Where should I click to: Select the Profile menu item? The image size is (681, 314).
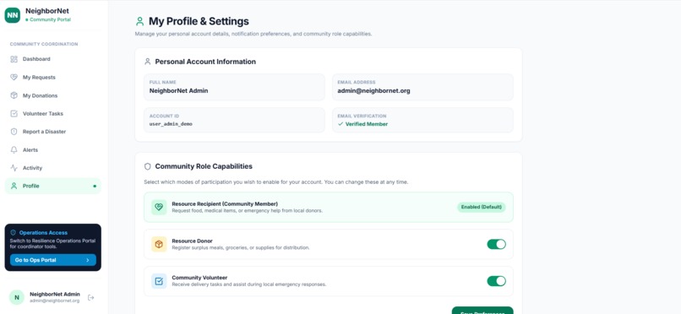(53, 186)
